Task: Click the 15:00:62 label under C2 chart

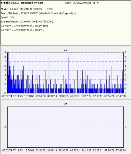Action: tap(29, 151)
